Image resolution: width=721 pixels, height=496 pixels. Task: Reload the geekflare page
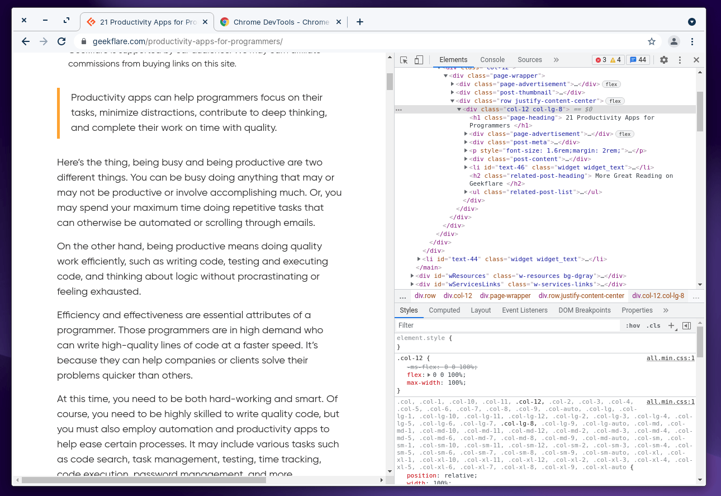pos(62,41)
